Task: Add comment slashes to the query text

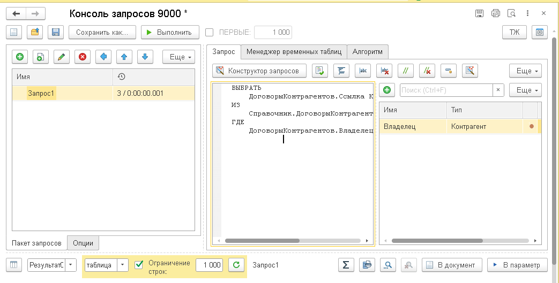Action: pyautogui.click(x=406, y=71)
